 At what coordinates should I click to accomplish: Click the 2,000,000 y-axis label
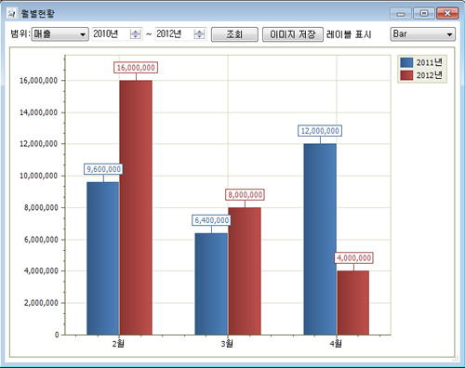pos(41,303)
